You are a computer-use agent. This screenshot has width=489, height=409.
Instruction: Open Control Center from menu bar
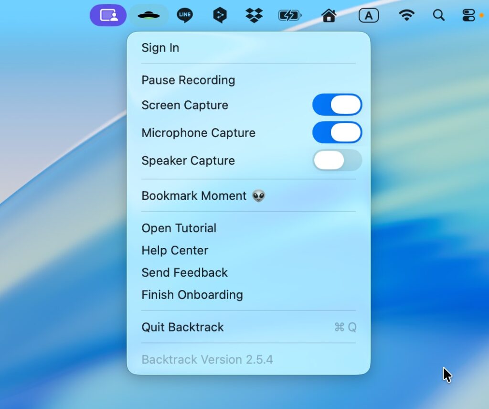pos(468,15)
